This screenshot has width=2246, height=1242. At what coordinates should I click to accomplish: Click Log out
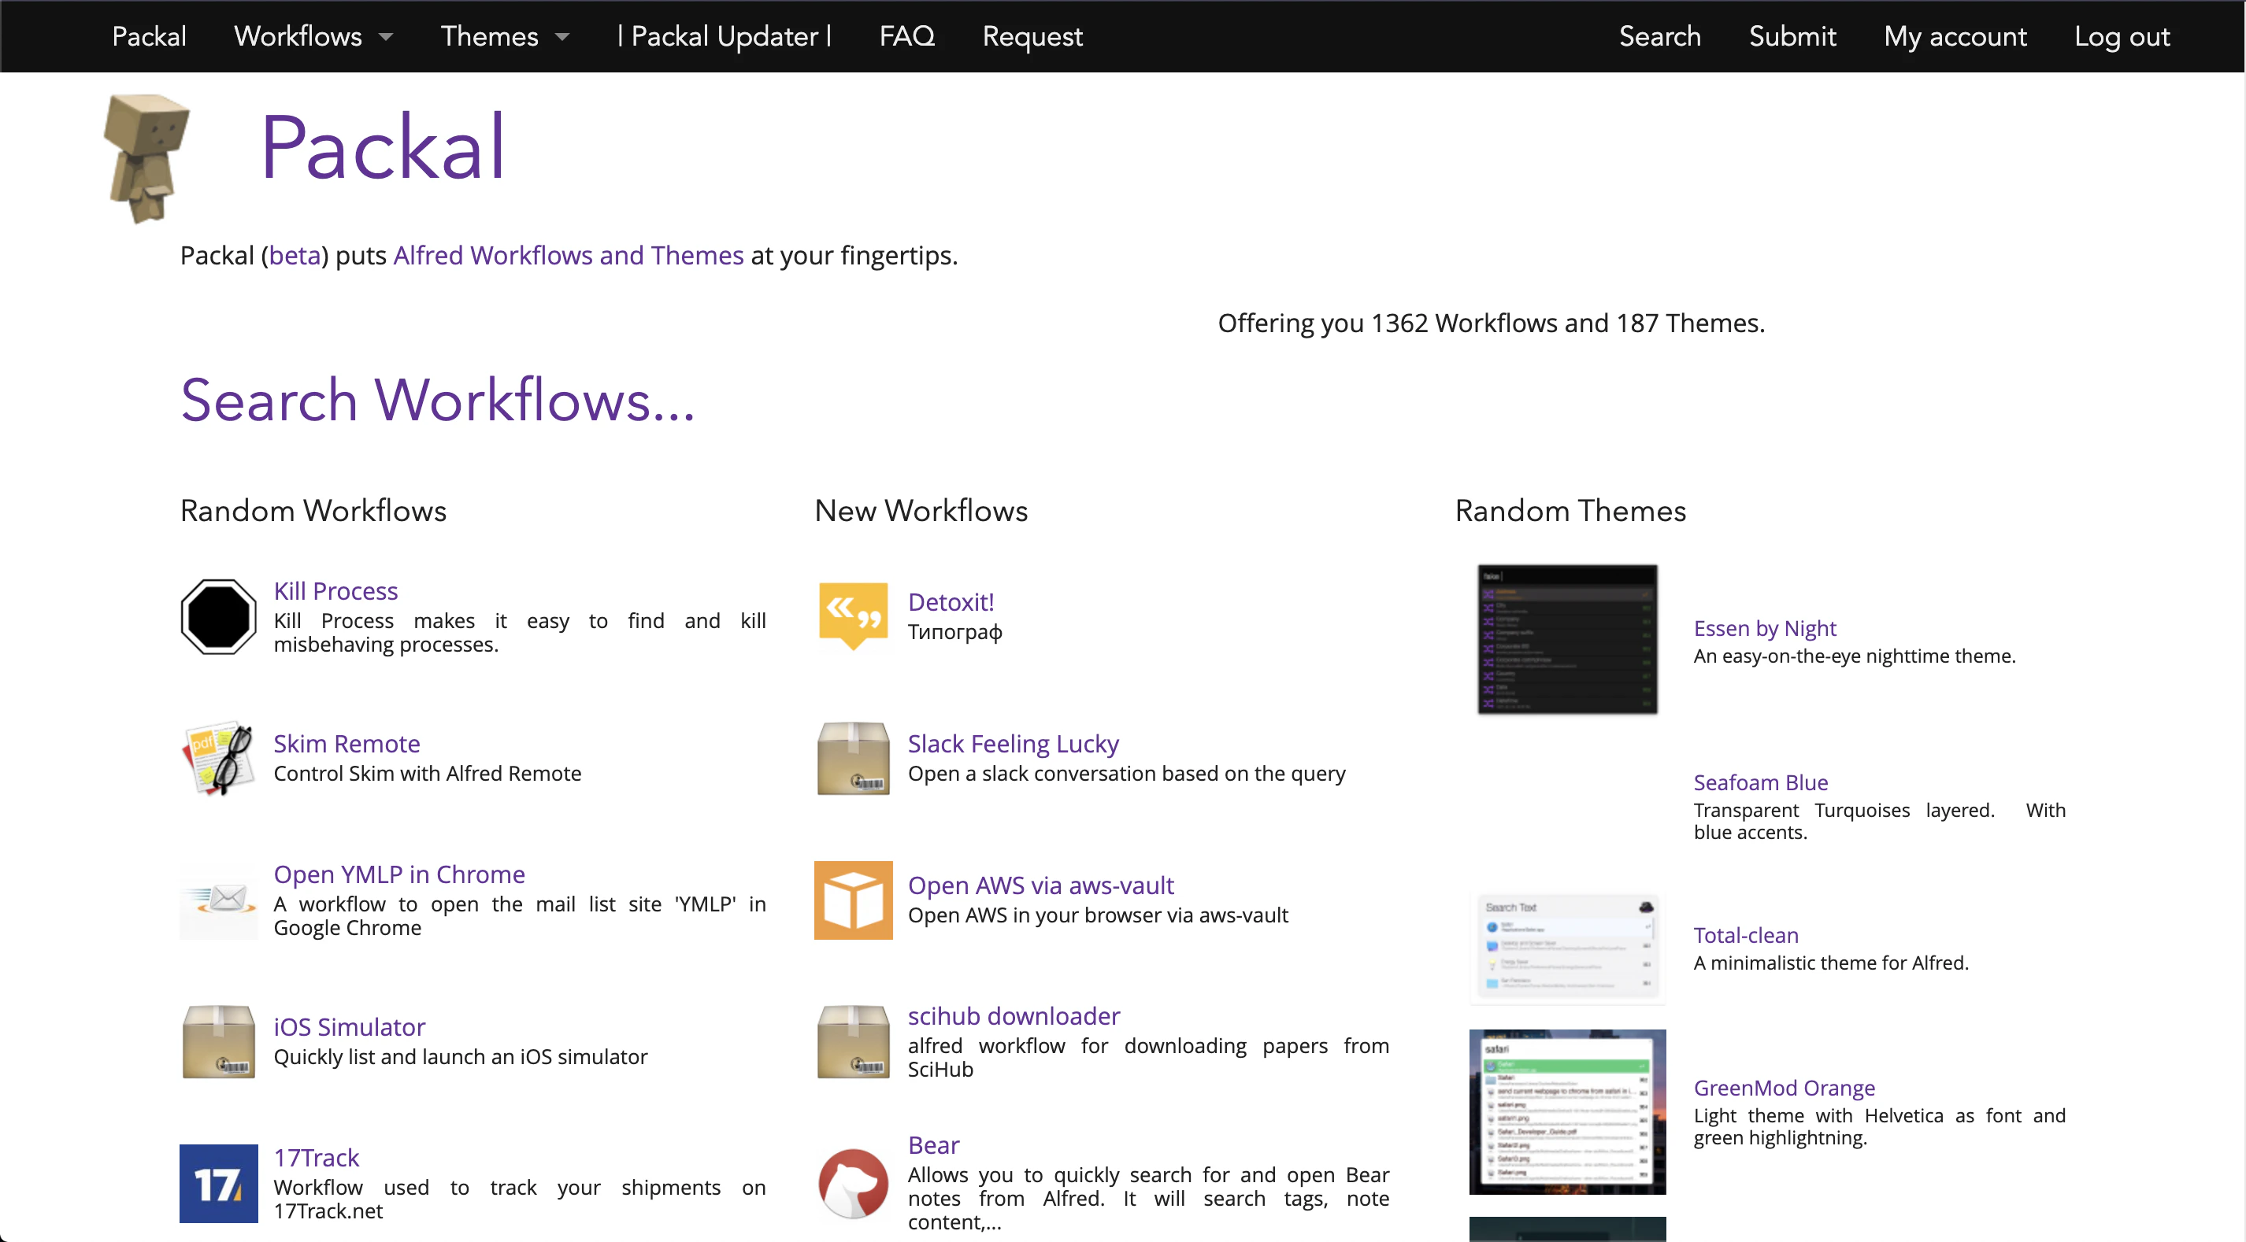tap(2122, 35)
